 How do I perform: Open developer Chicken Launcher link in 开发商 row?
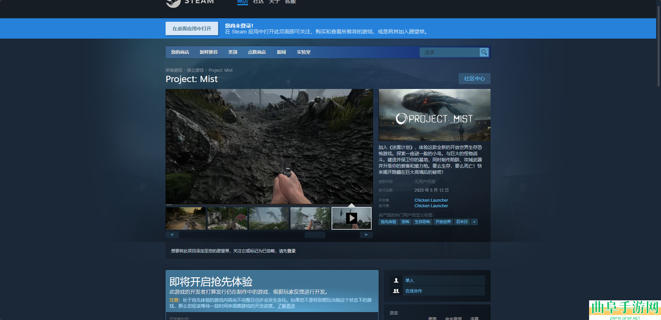[x=431, y=200]
